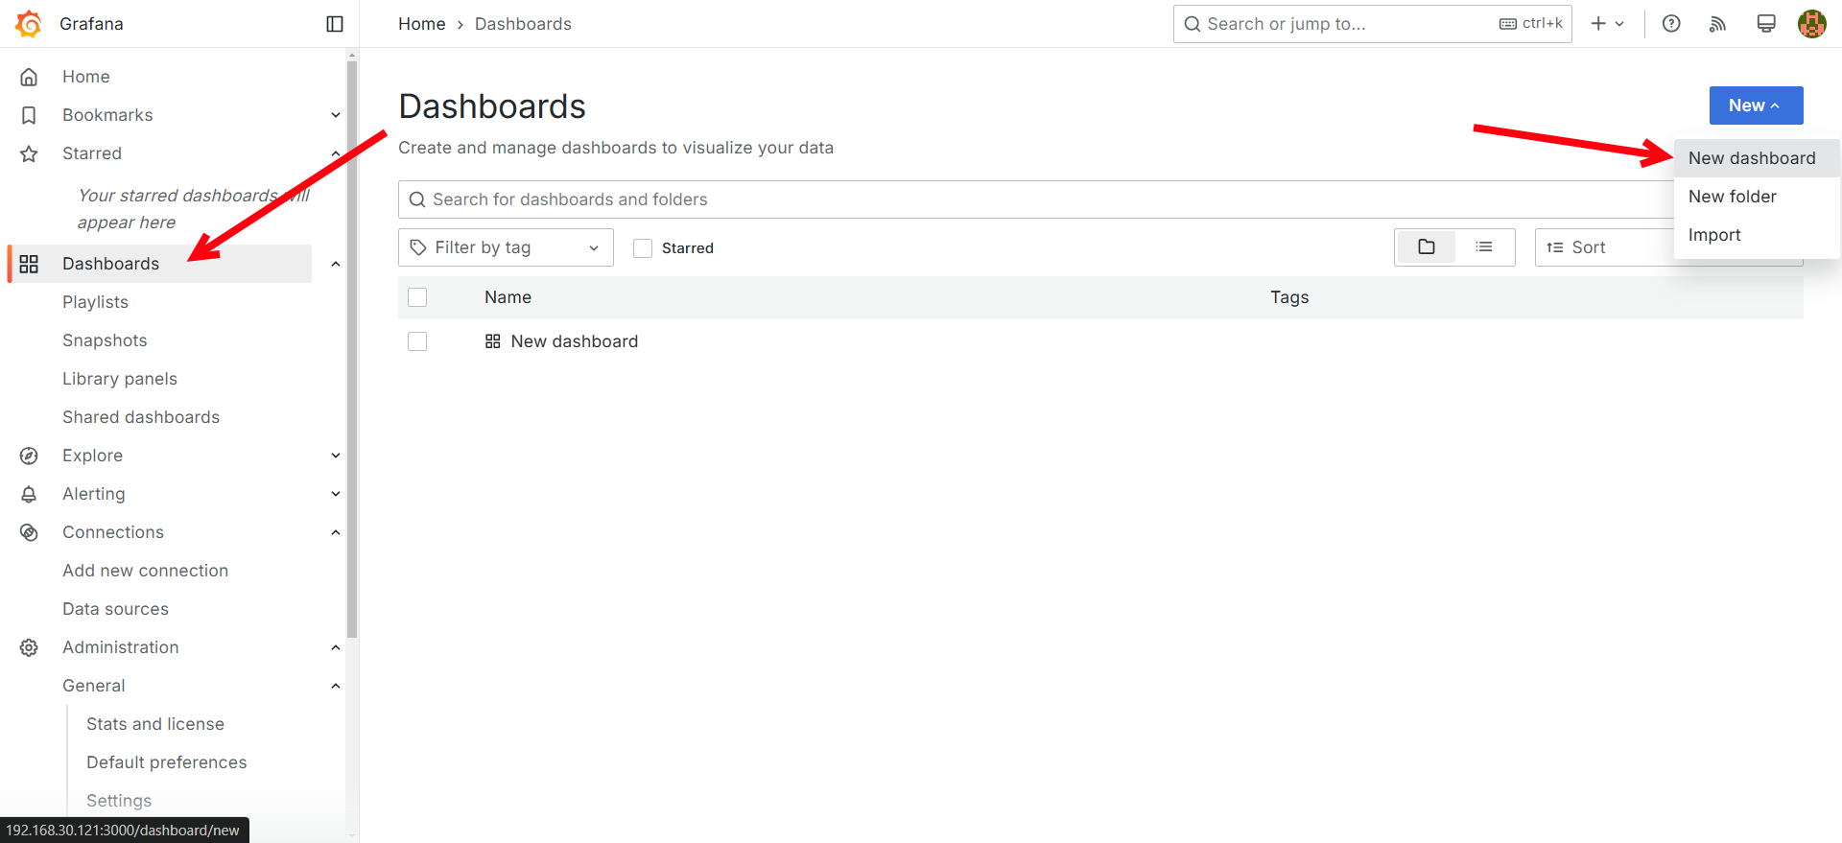Check the New dashboard row checkbox
The width and height of the screenshot is (1842, 843).
coord(417,341)
